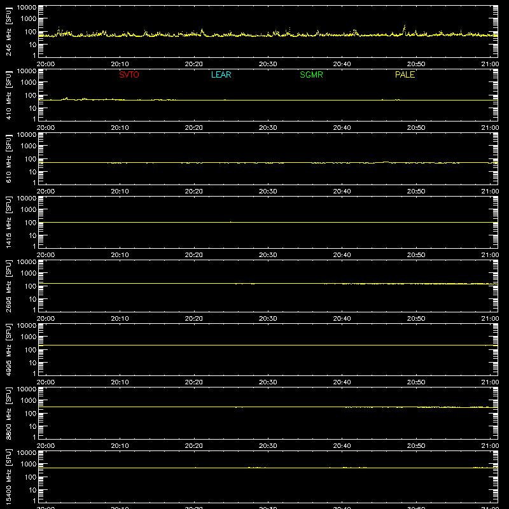The image size is (509, 509).
Task: Click 20:40 label under the 245 MHz panel
Action: pos(342,64)
